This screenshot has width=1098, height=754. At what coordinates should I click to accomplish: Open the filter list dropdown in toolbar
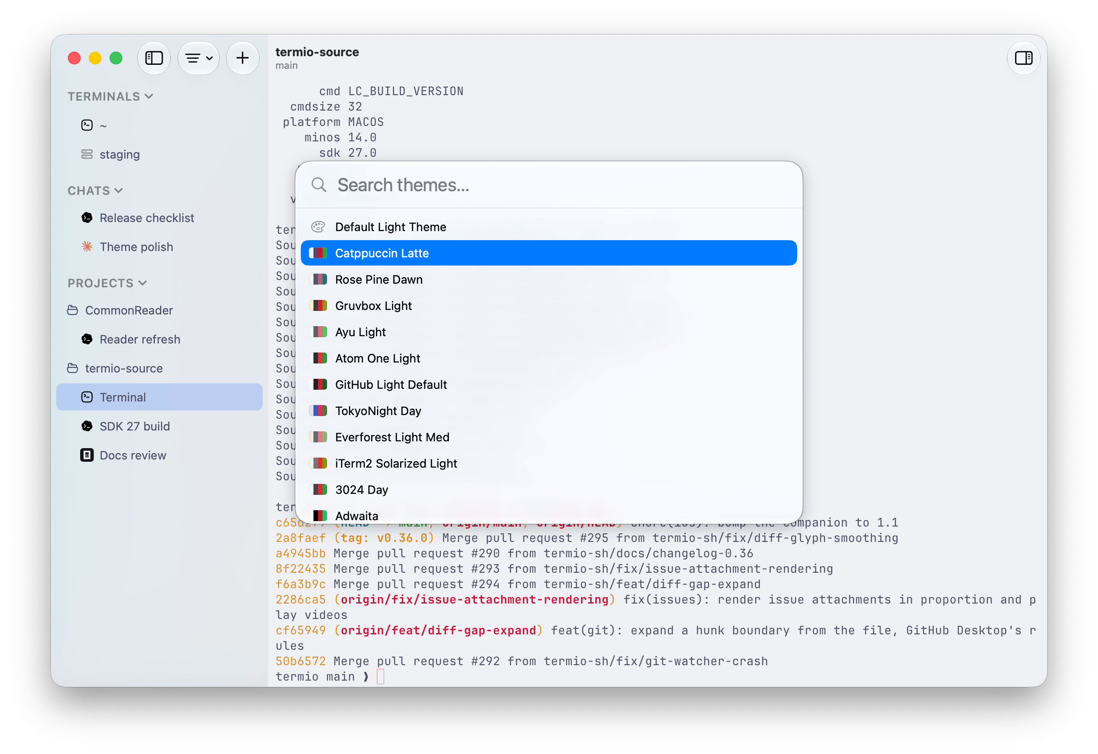tap(198, 58)
